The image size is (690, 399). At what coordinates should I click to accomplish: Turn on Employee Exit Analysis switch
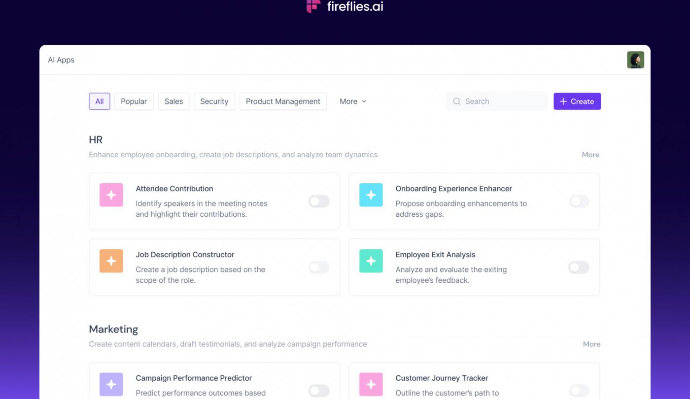point(579,267)
